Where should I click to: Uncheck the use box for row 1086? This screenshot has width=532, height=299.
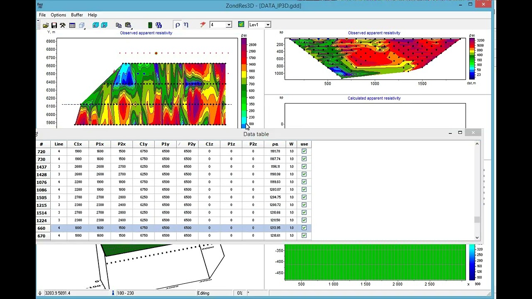[304, 189]
